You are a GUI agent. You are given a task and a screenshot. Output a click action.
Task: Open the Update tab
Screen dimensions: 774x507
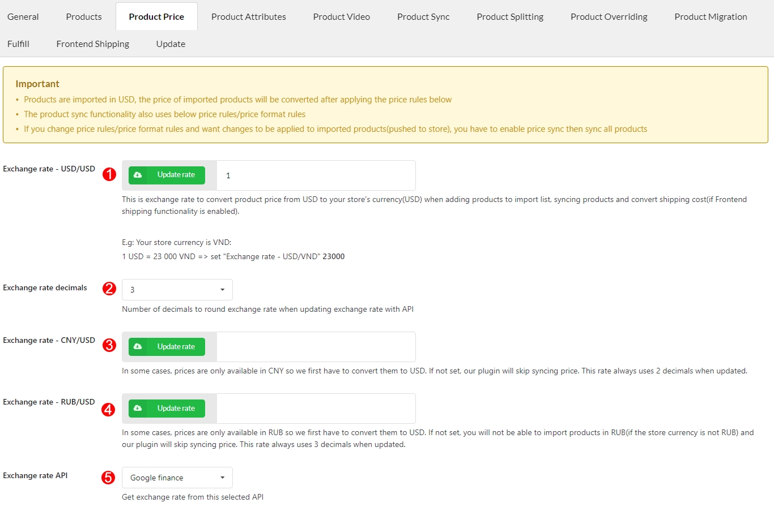(x=171, y=44)
